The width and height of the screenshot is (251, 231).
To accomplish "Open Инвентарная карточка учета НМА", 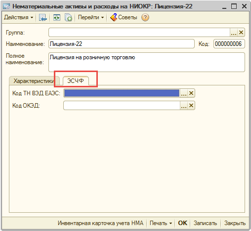I will [100, 223].
